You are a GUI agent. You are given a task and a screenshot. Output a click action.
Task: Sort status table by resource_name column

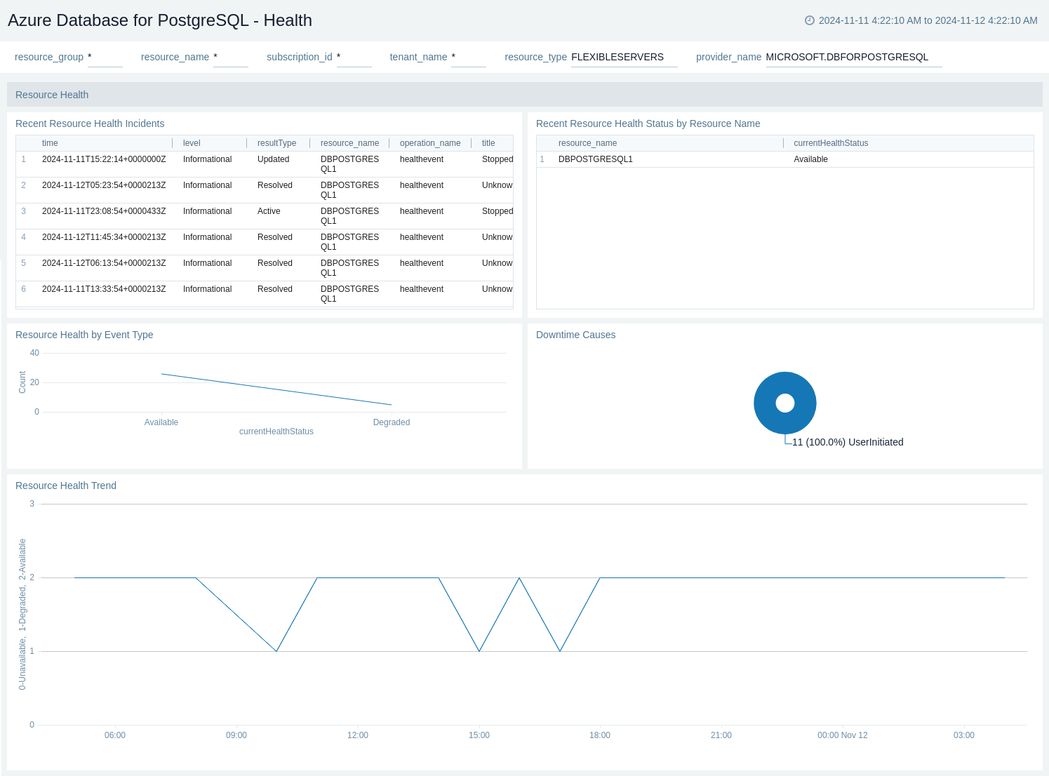(x=587, y=143)
